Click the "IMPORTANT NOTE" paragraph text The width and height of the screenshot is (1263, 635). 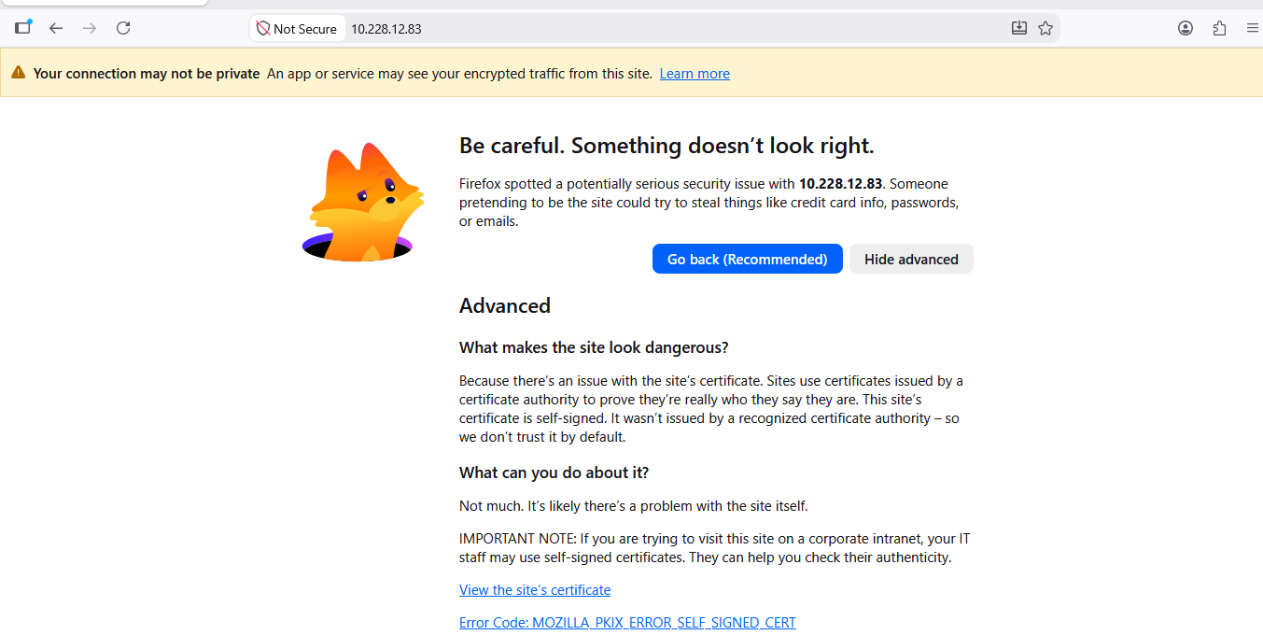(714, 548)
